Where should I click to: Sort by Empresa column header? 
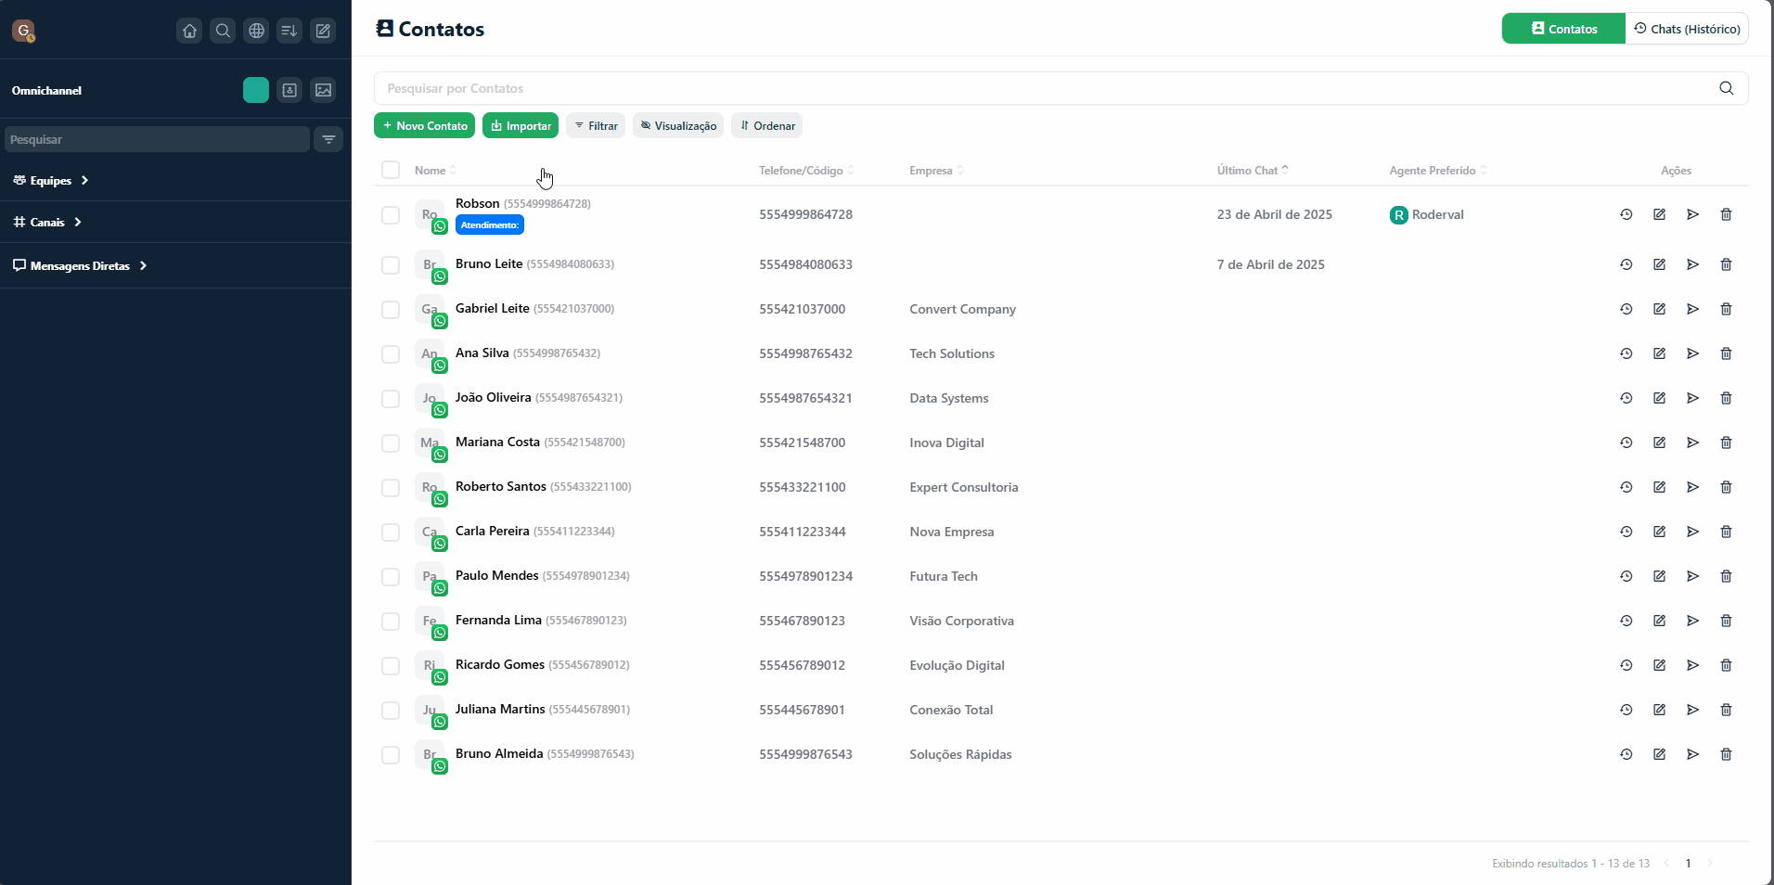936,170
